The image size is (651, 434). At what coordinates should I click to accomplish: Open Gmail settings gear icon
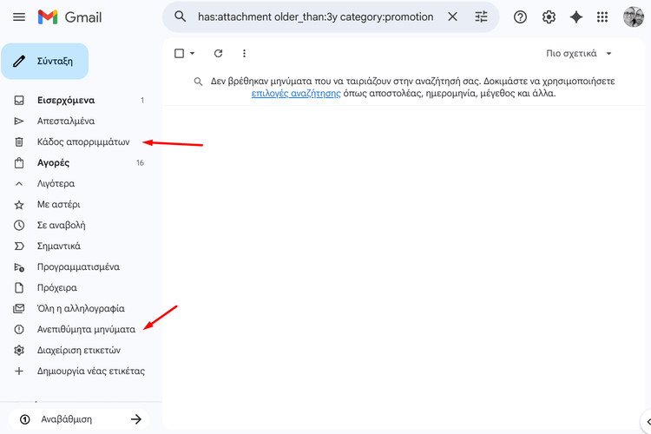coord(549,17)
